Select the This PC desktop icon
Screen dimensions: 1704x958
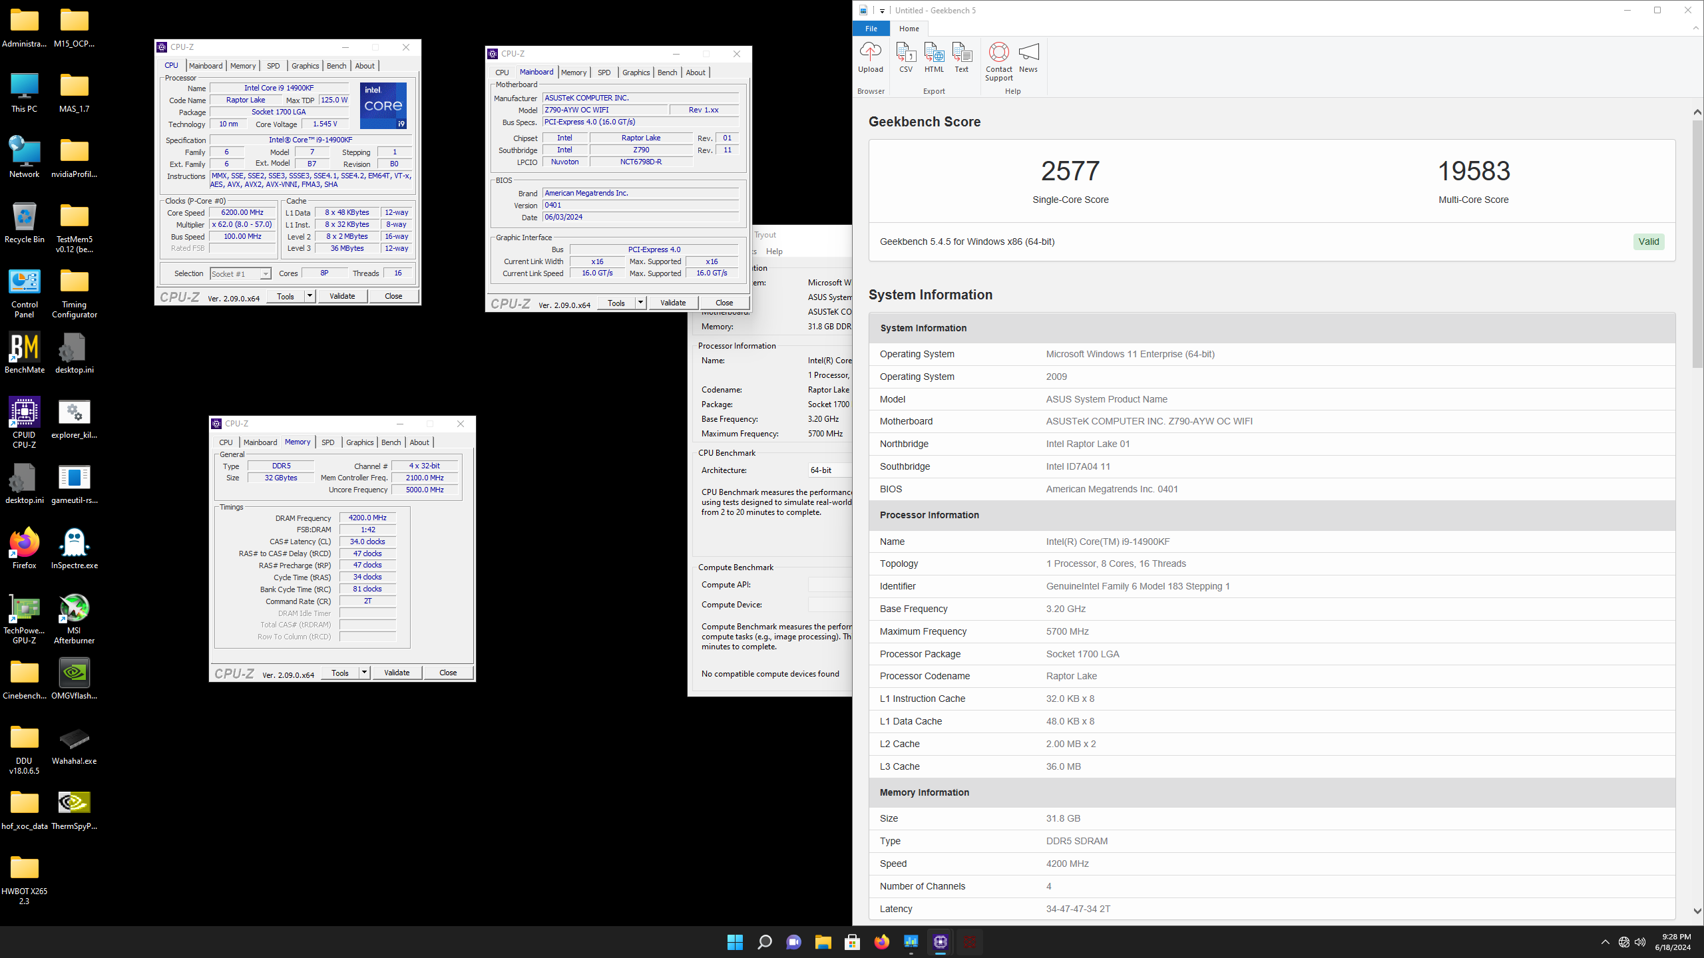25,92
